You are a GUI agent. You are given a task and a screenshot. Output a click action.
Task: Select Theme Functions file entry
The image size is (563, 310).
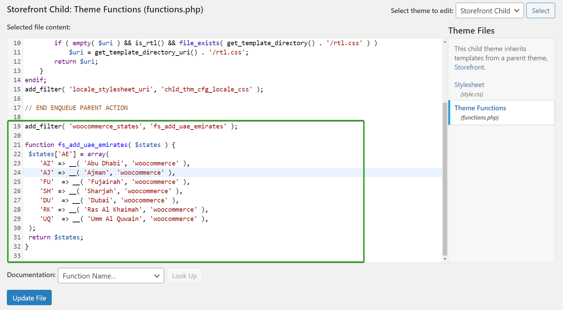pos(502,112)
